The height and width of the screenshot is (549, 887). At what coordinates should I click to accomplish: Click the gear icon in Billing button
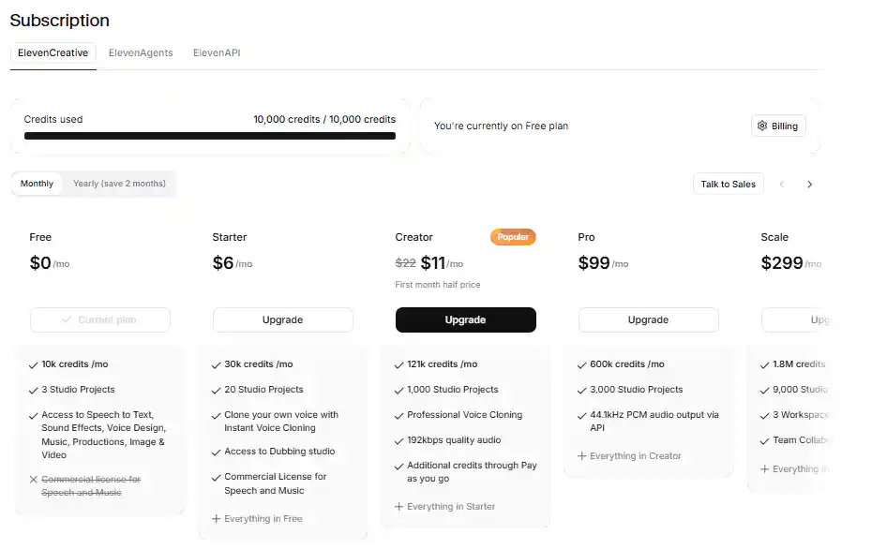click(x=762, y=126)
